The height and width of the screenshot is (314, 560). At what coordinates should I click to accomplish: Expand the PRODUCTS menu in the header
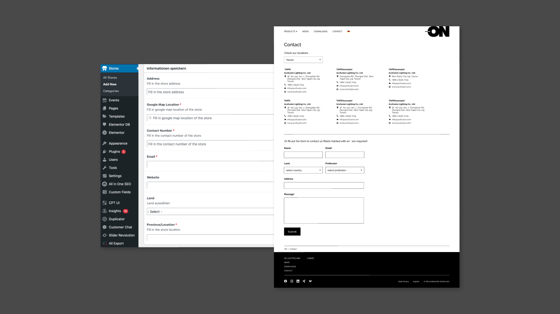pos(291,31)
